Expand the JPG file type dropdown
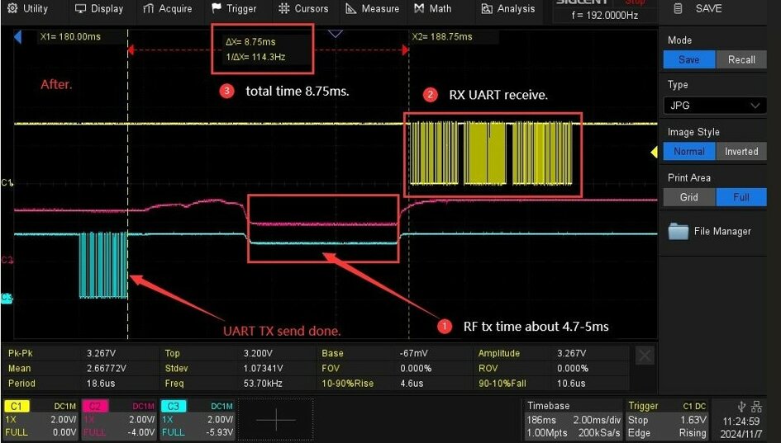Viewport: 781px width, 443px height. (x=715, y=106)
